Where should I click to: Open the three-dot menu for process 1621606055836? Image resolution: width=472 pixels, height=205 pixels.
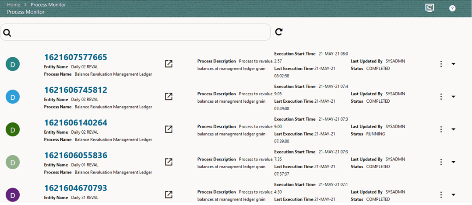point(440,162)
